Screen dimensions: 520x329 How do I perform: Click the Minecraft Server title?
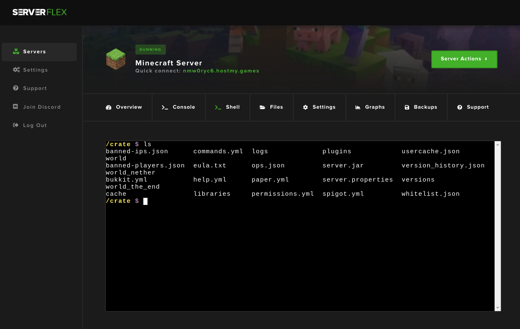tap(169, 63)
